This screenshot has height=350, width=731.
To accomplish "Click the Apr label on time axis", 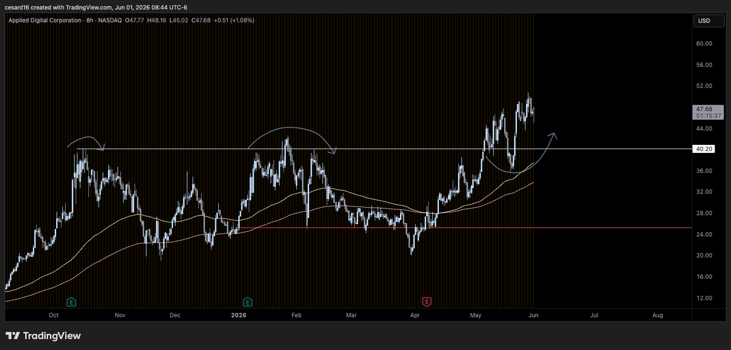I will click(x=415, y=315).
